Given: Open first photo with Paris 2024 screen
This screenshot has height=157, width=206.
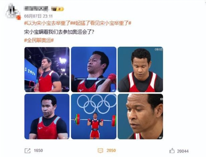Looking at the screenshot, I should (x=47, y=69).
